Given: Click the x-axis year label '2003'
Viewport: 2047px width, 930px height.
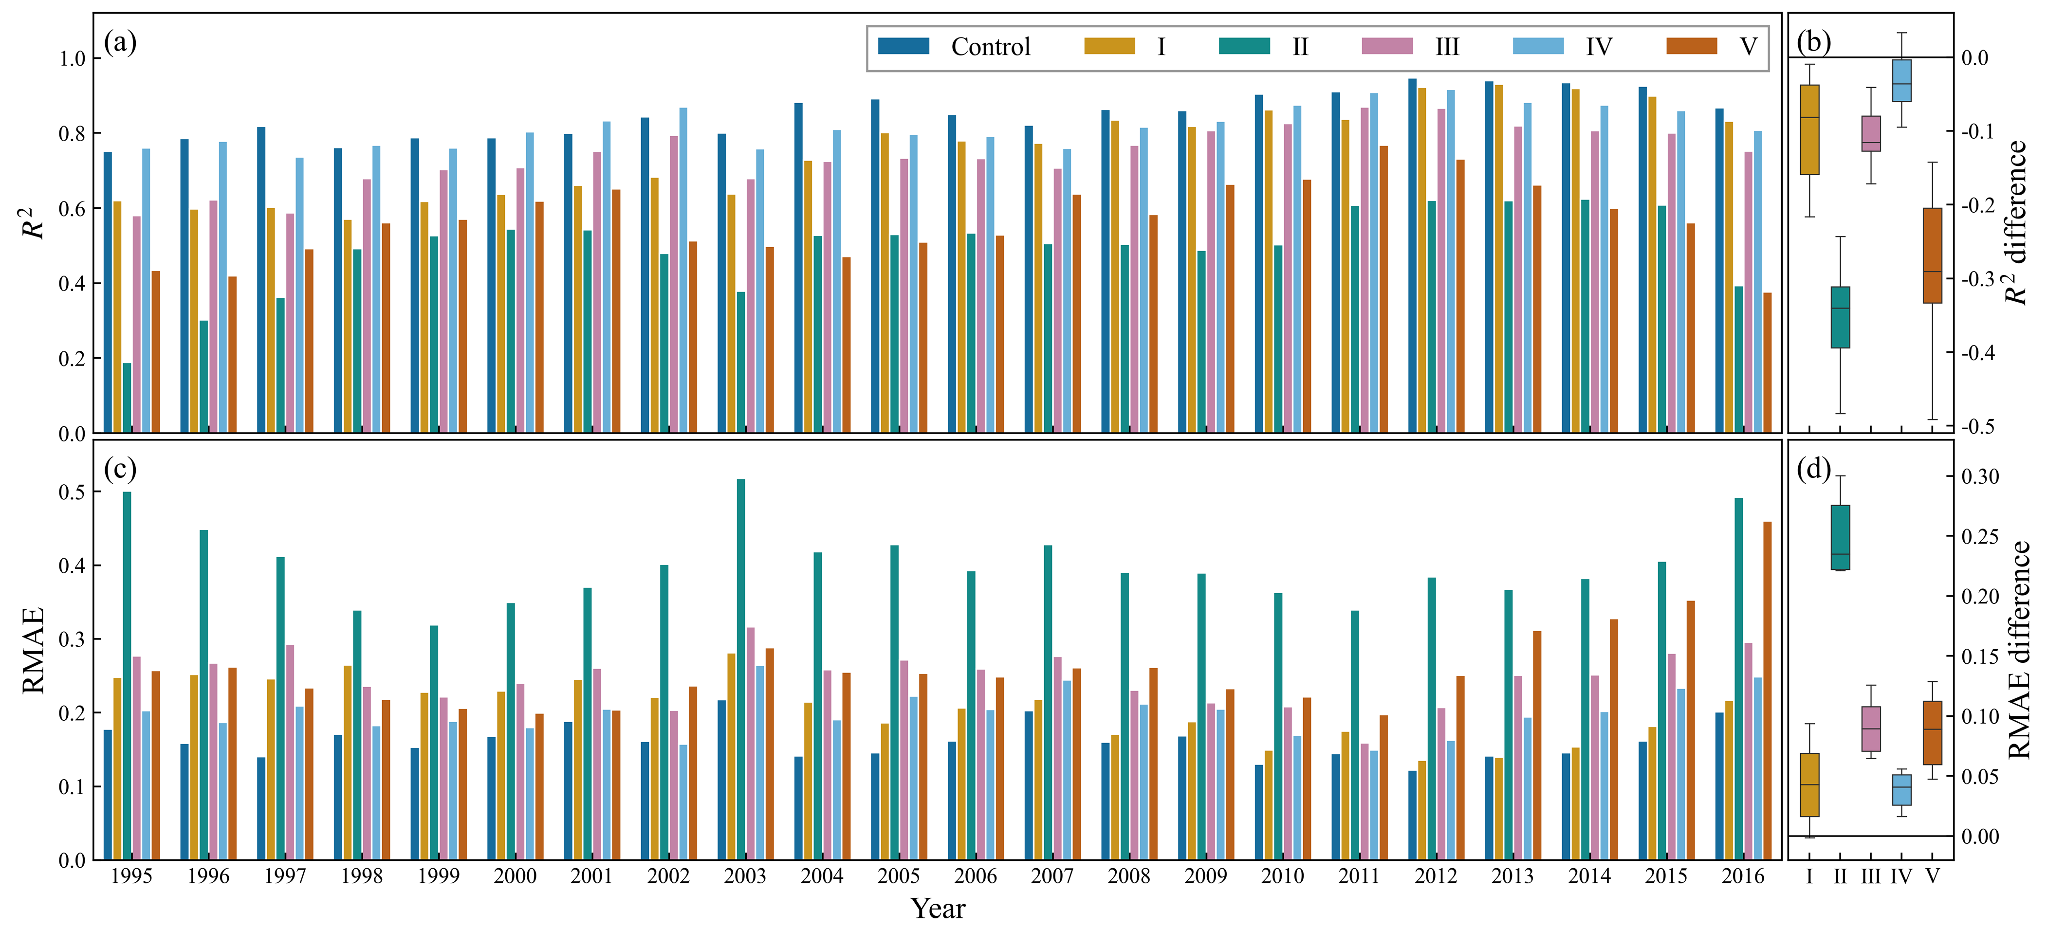Looking at the screenshot, I should tap(745, 876).
